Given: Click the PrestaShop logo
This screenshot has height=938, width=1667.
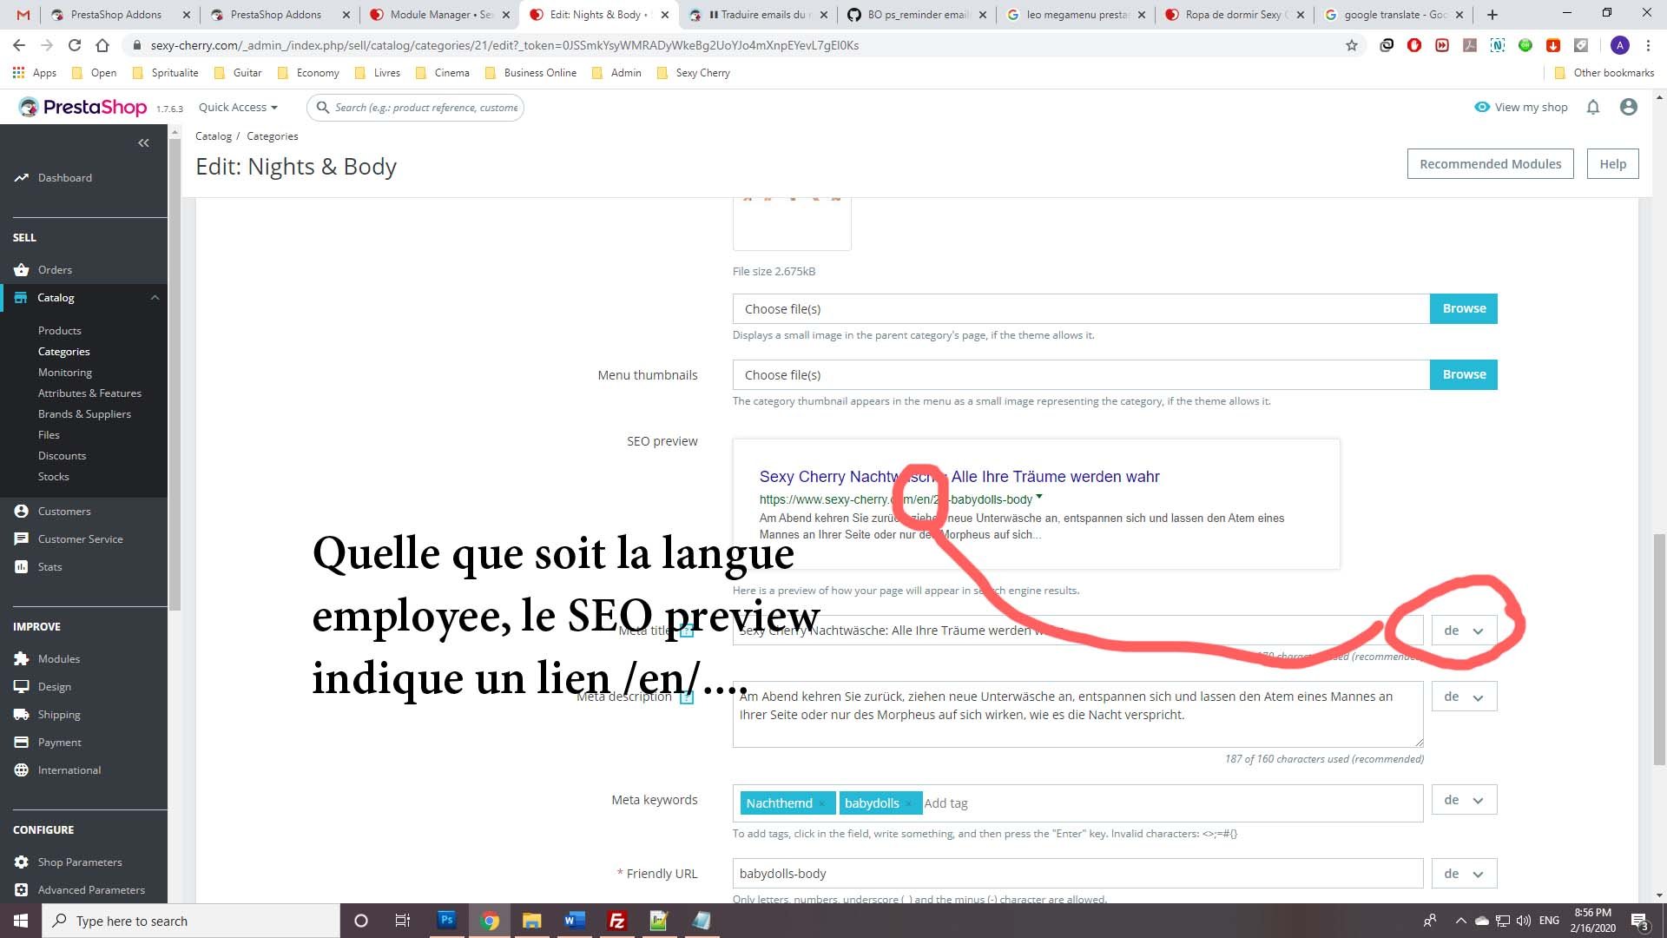Looking at the screenshot, I should (83, 107).
